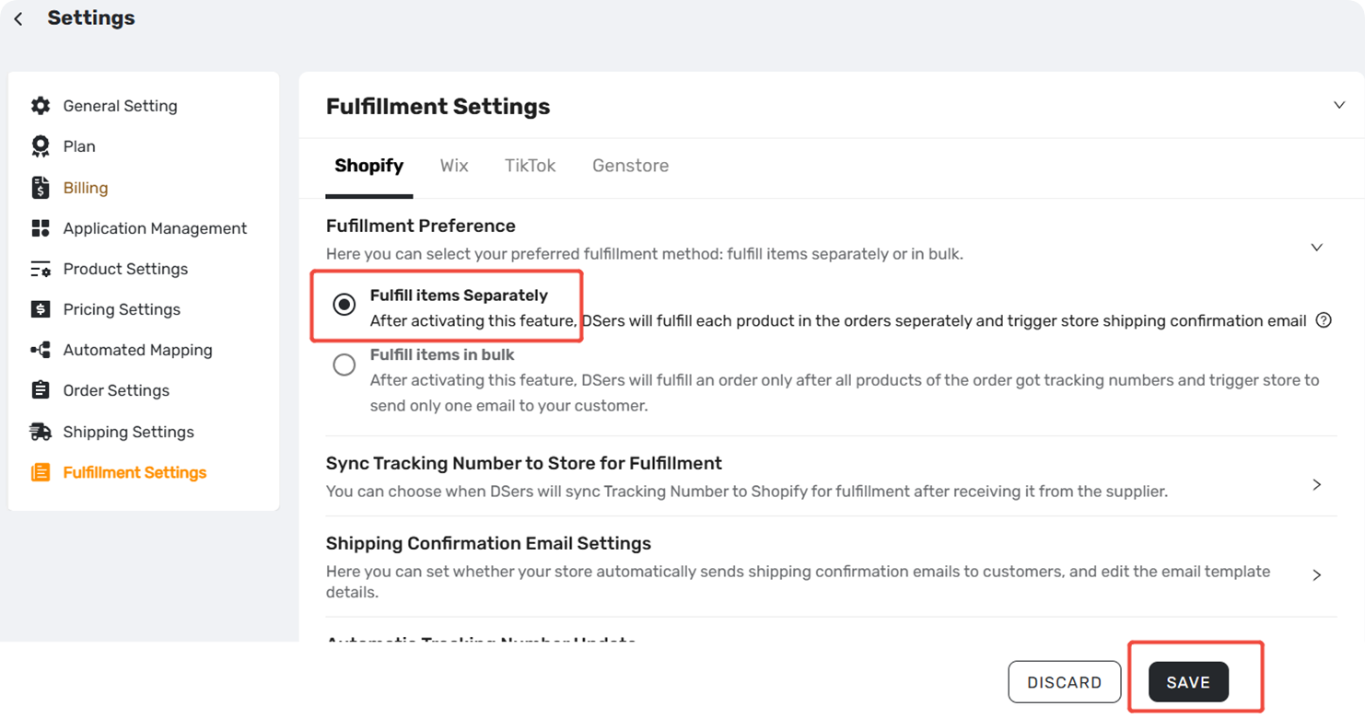Click the Shipping Settings truck icon

(41, 432)
